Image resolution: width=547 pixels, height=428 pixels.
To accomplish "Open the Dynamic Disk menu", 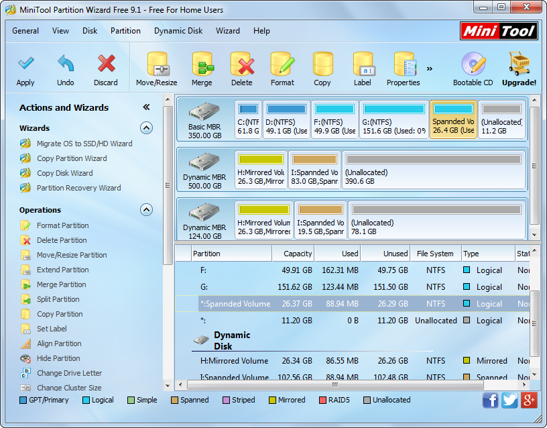I will [178, 31].
